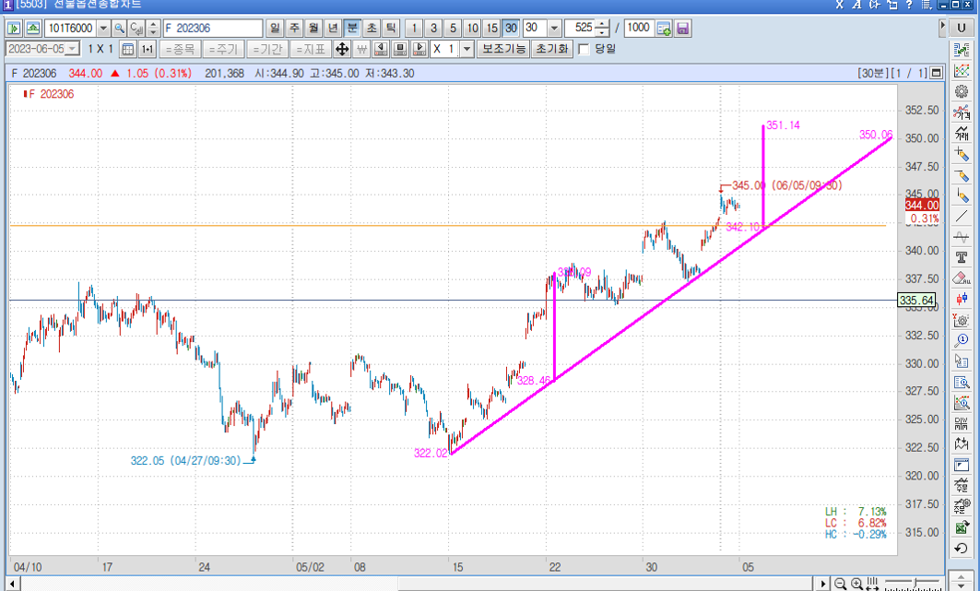This screenshot has width=980, height=591.
Task: Click the 보조기능 button
Action: click(x=503, y=49)
